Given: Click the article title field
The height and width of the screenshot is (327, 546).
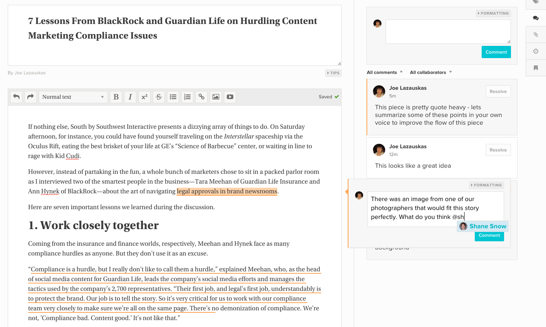Looking at the screenshot, I should pos(175,35).
